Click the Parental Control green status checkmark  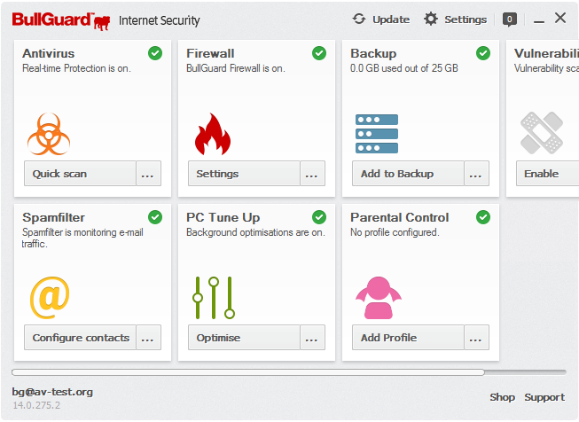483,217
